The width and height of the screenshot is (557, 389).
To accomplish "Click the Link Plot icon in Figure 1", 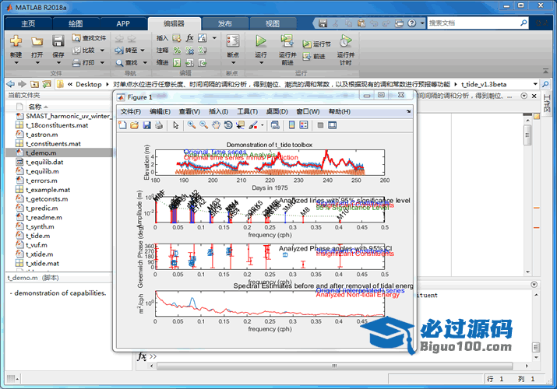I will click(x=275, y=125).
